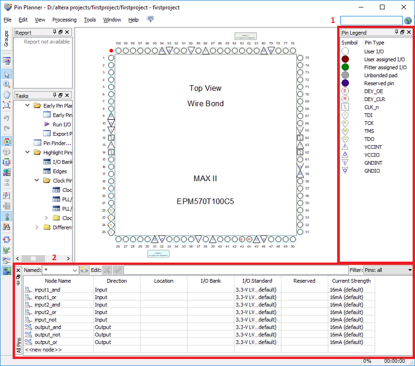Click the toolbar icon with letter E
Screen dimensions: 415x366
(7, 162)
